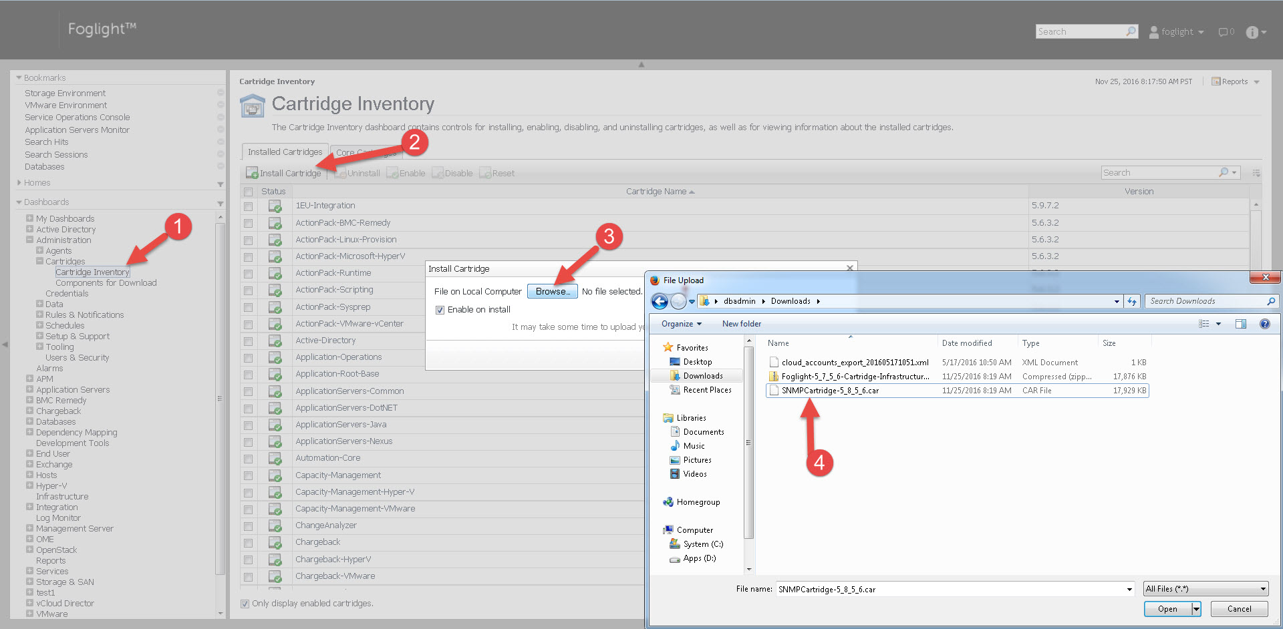The width and height of the screenshot is (1283, 629).
Task: Click the foglight user icon
Action: coord(1154,32)
